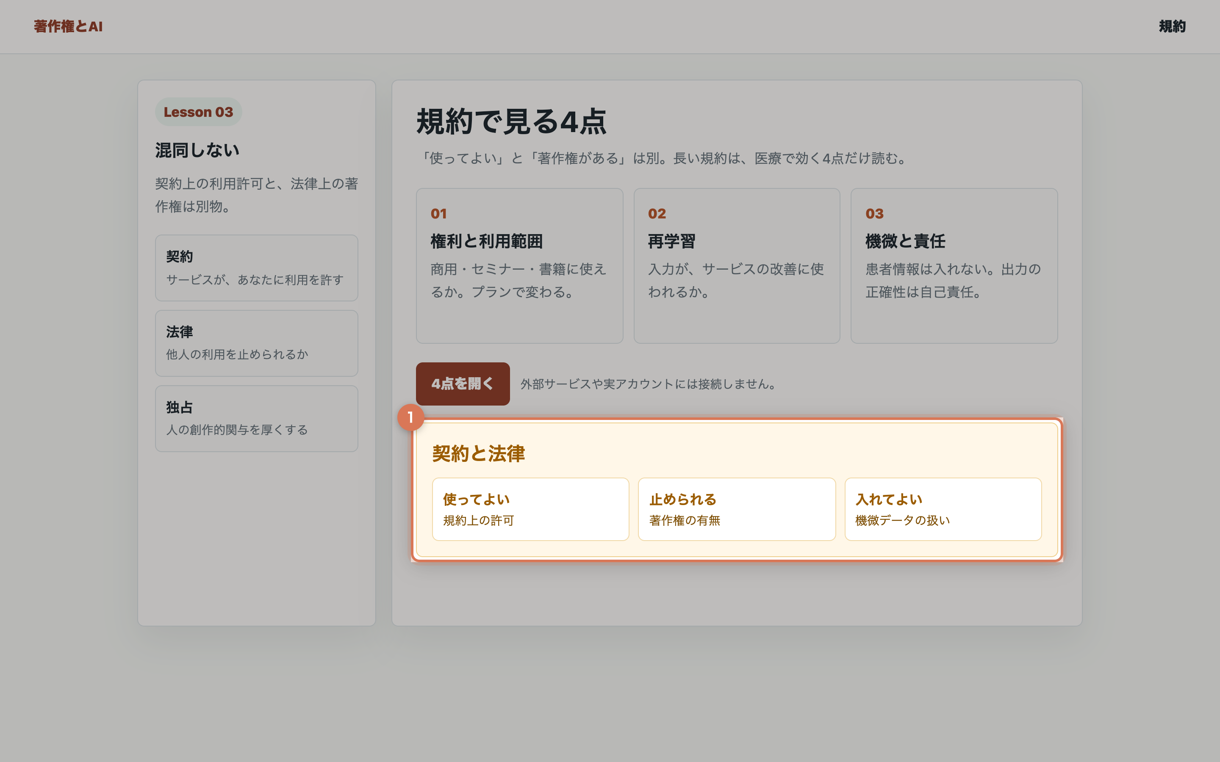
Task: Click the 規約で見る4点 title
Action: [511, 121]
